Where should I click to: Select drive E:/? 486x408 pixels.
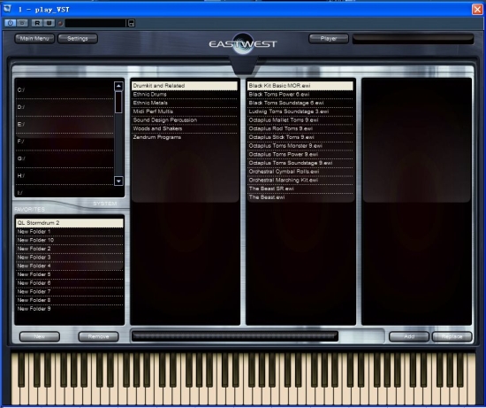[x=65, y=124]
